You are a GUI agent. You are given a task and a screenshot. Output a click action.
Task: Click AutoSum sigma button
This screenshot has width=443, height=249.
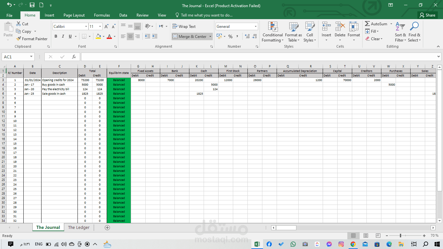(376, 24)
